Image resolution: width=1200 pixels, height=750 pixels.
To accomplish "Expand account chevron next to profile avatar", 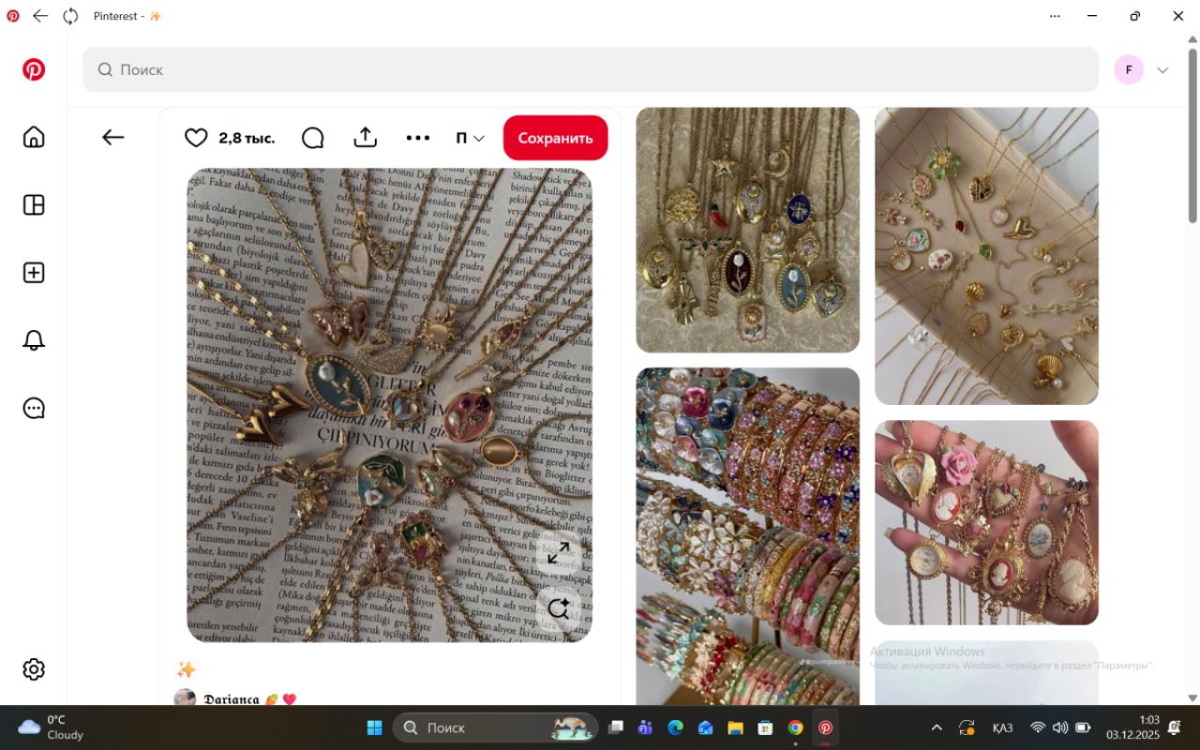I will click(x=1162, y=70).
